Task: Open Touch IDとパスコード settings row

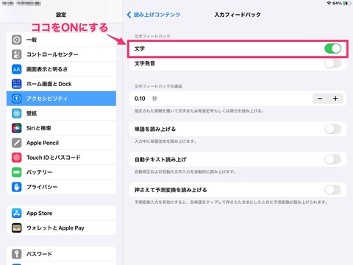Action: coord(61,158)
